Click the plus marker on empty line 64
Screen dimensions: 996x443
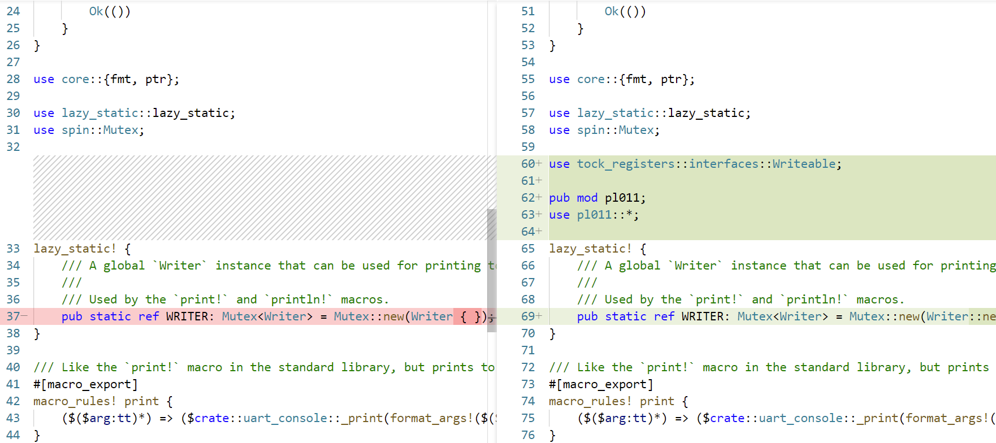pos(539,232)
